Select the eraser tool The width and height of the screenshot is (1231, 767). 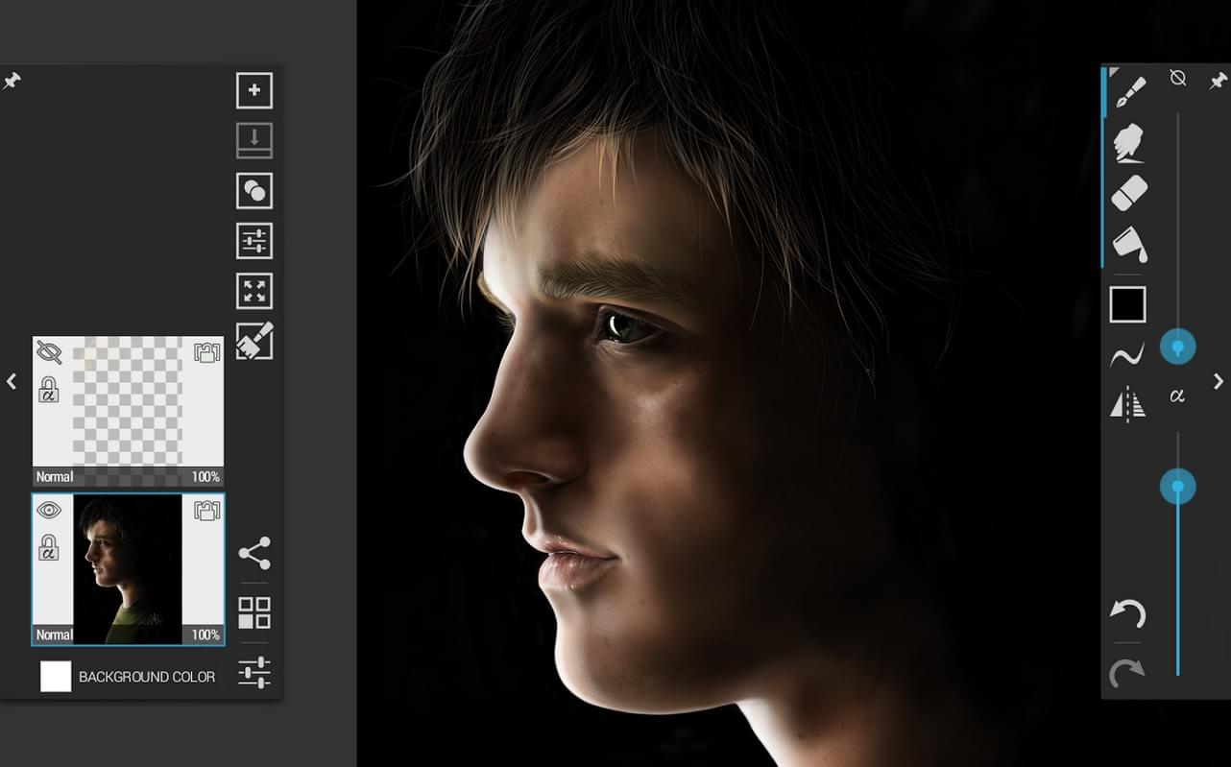coord(1129,192)
